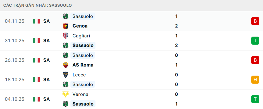Open the AS Roma team link

click(83, 65)
